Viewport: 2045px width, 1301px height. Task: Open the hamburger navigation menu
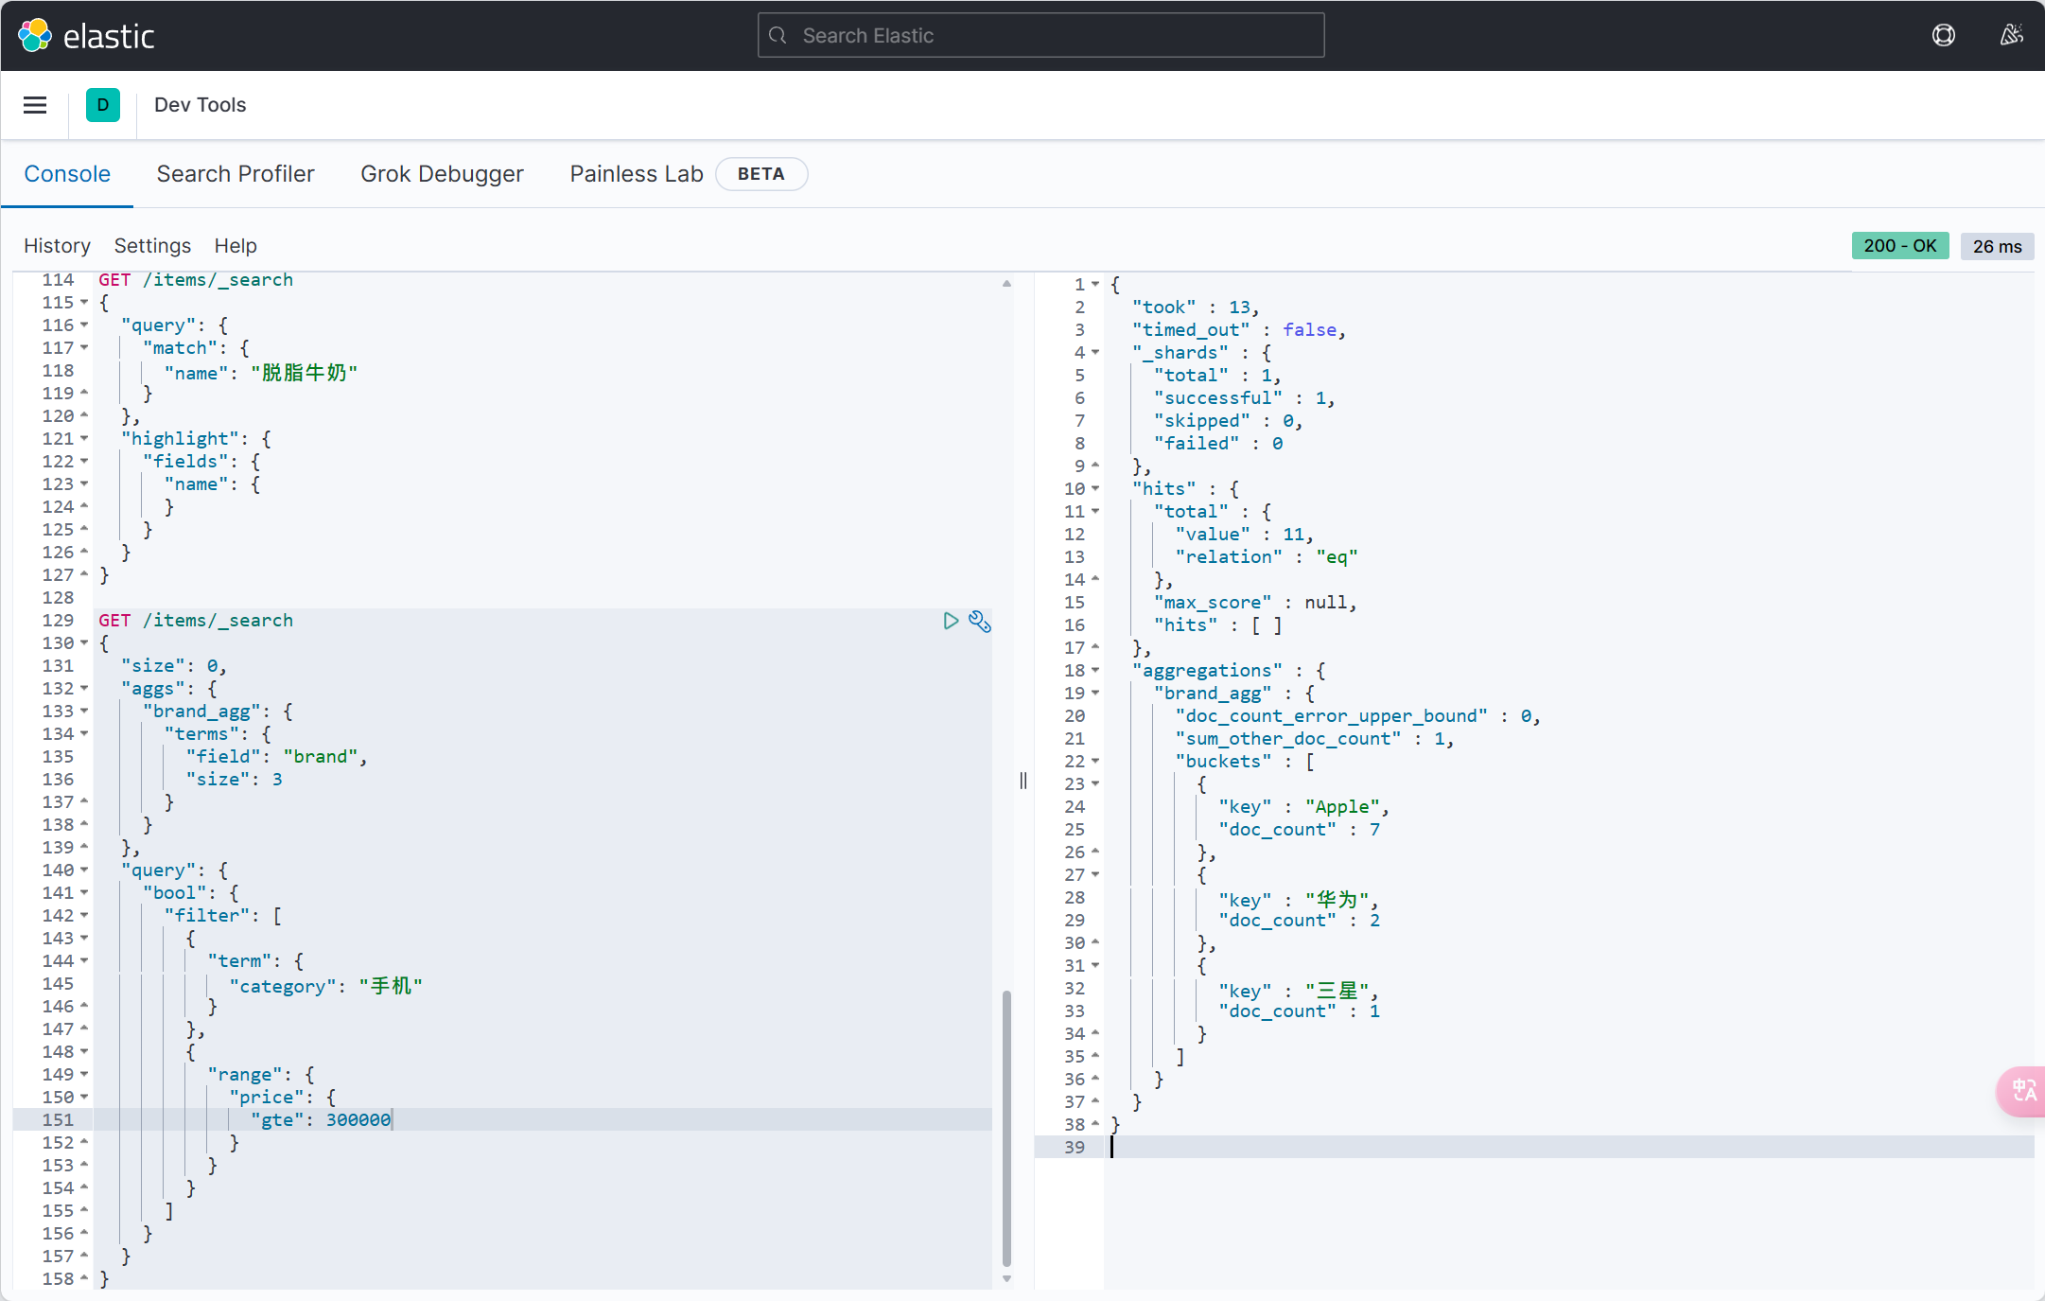click(x=35, y=105)
